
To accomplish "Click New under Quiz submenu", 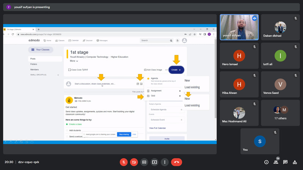I will 187,99.
